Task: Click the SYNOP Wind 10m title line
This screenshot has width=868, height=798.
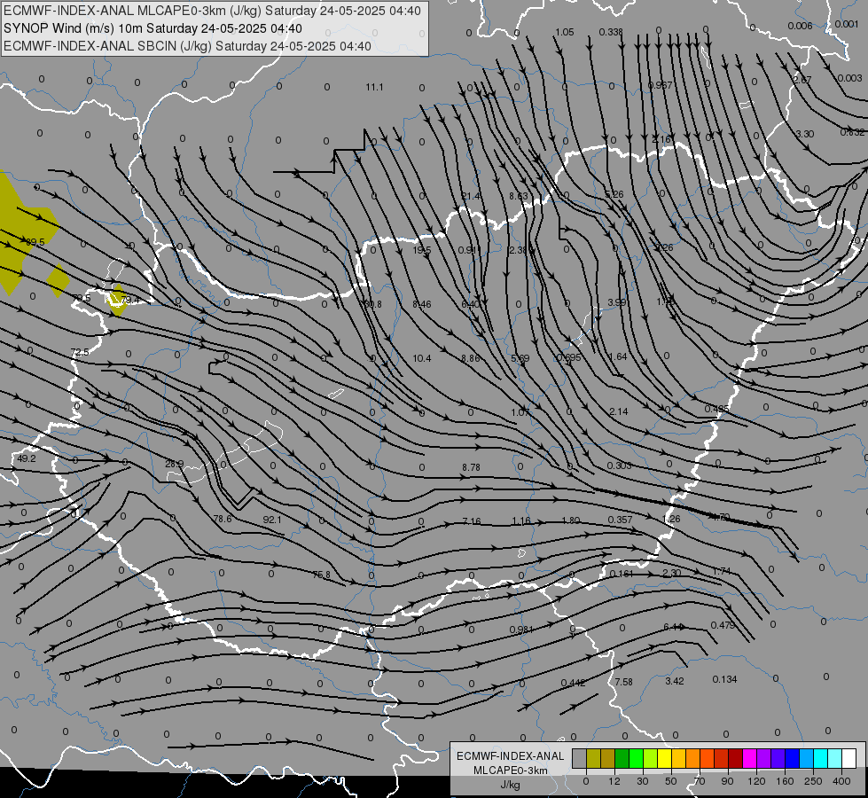Action: (152, 28)
